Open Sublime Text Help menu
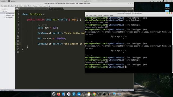This screenshot has width=173, height=97. click(x=49, y=6)
